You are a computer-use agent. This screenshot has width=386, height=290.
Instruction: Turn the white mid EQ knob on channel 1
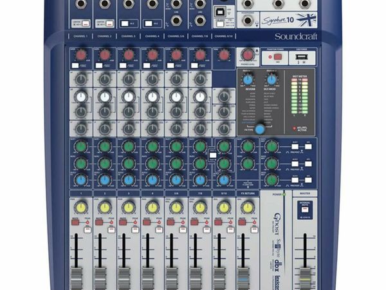(x=81, y=97)
